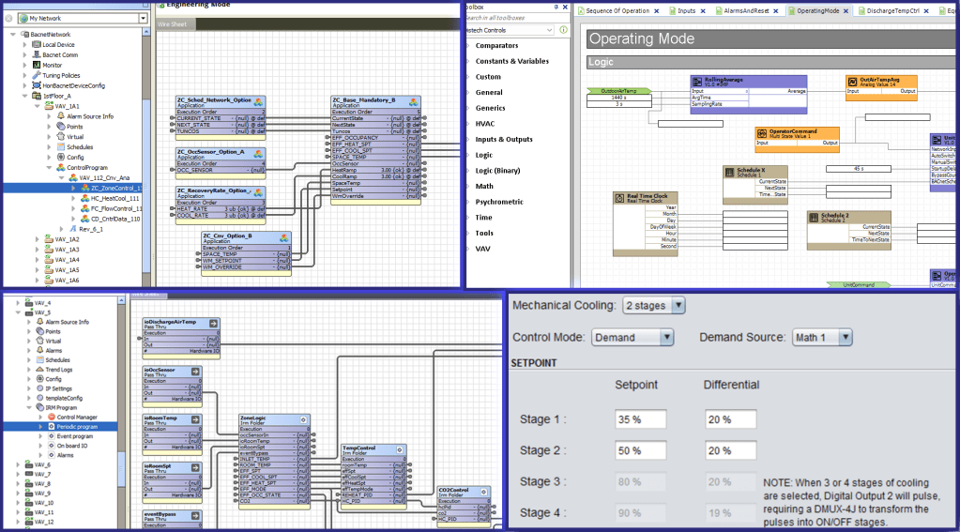The image size is (960, 532).
Task: Switch to the AlarmsAndReset tab
Action: (745, 11)
